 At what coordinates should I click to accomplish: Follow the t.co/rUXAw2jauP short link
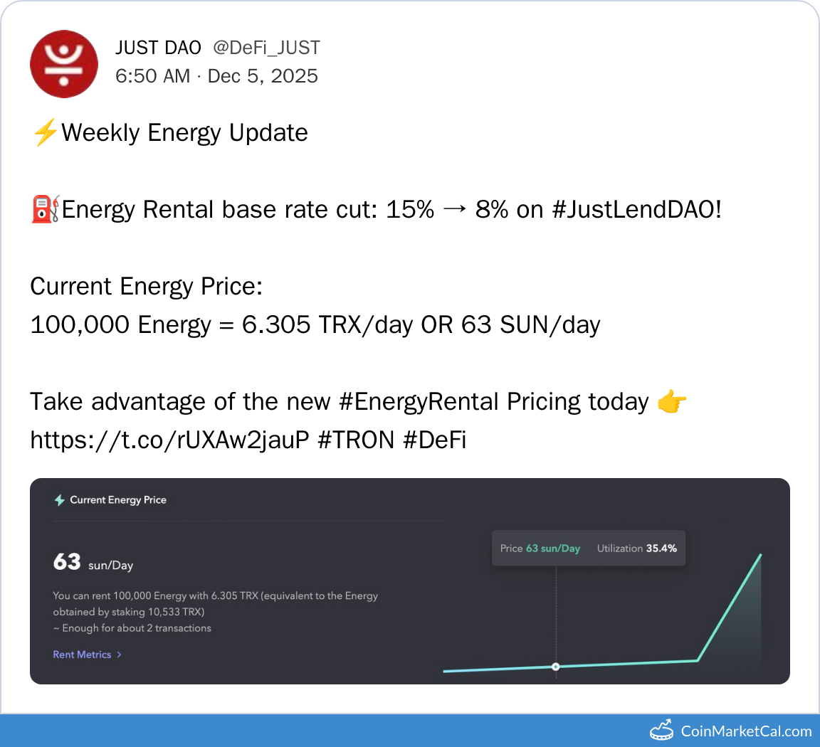tap(169, 440)
